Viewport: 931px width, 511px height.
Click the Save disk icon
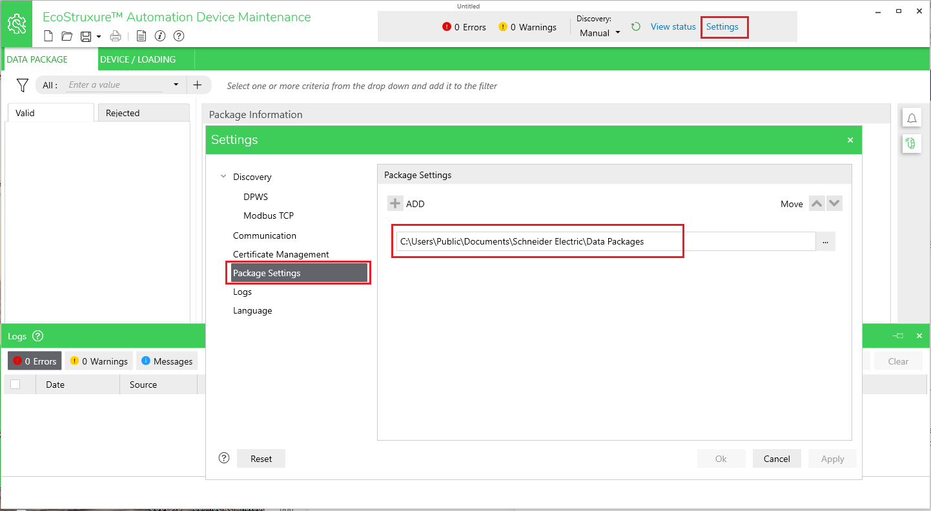[85, 36]
